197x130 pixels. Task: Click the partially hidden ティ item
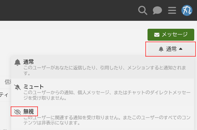click(x=4, y=95)
